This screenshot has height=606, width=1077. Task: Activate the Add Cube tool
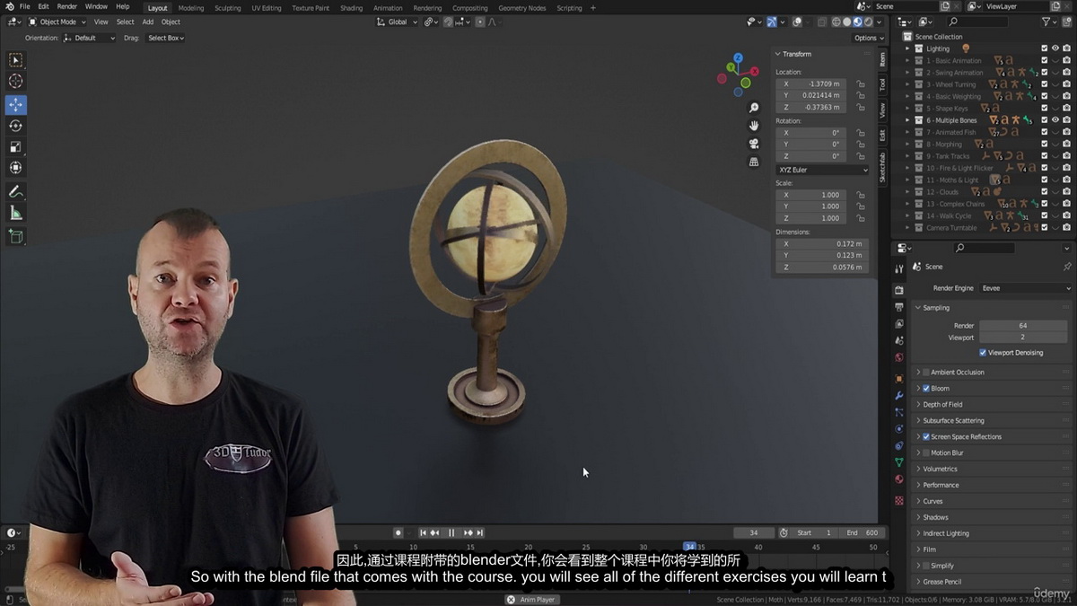15,236
